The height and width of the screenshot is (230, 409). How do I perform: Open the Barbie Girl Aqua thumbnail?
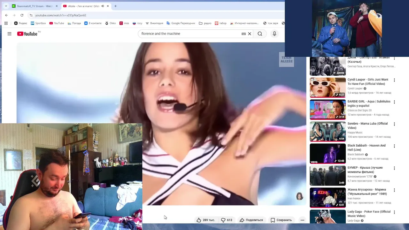328,110
